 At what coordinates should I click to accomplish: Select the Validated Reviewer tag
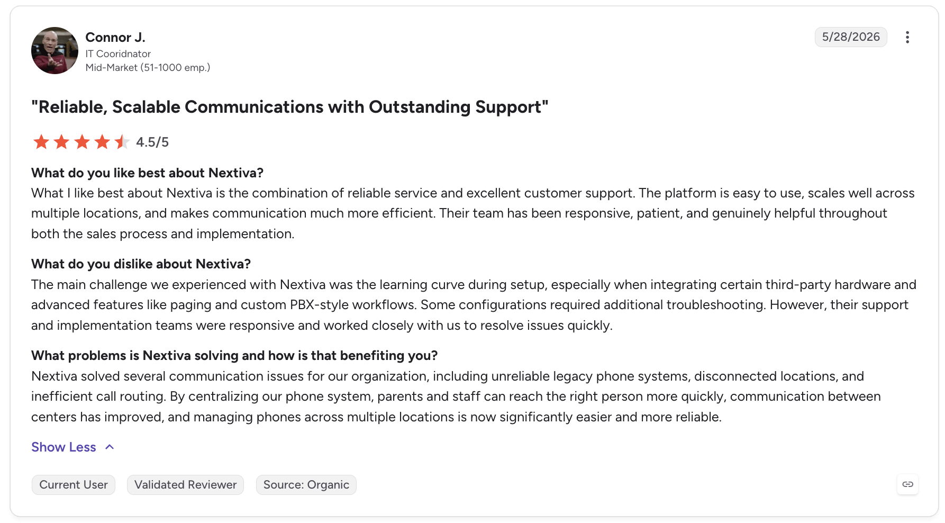point(185,485)
